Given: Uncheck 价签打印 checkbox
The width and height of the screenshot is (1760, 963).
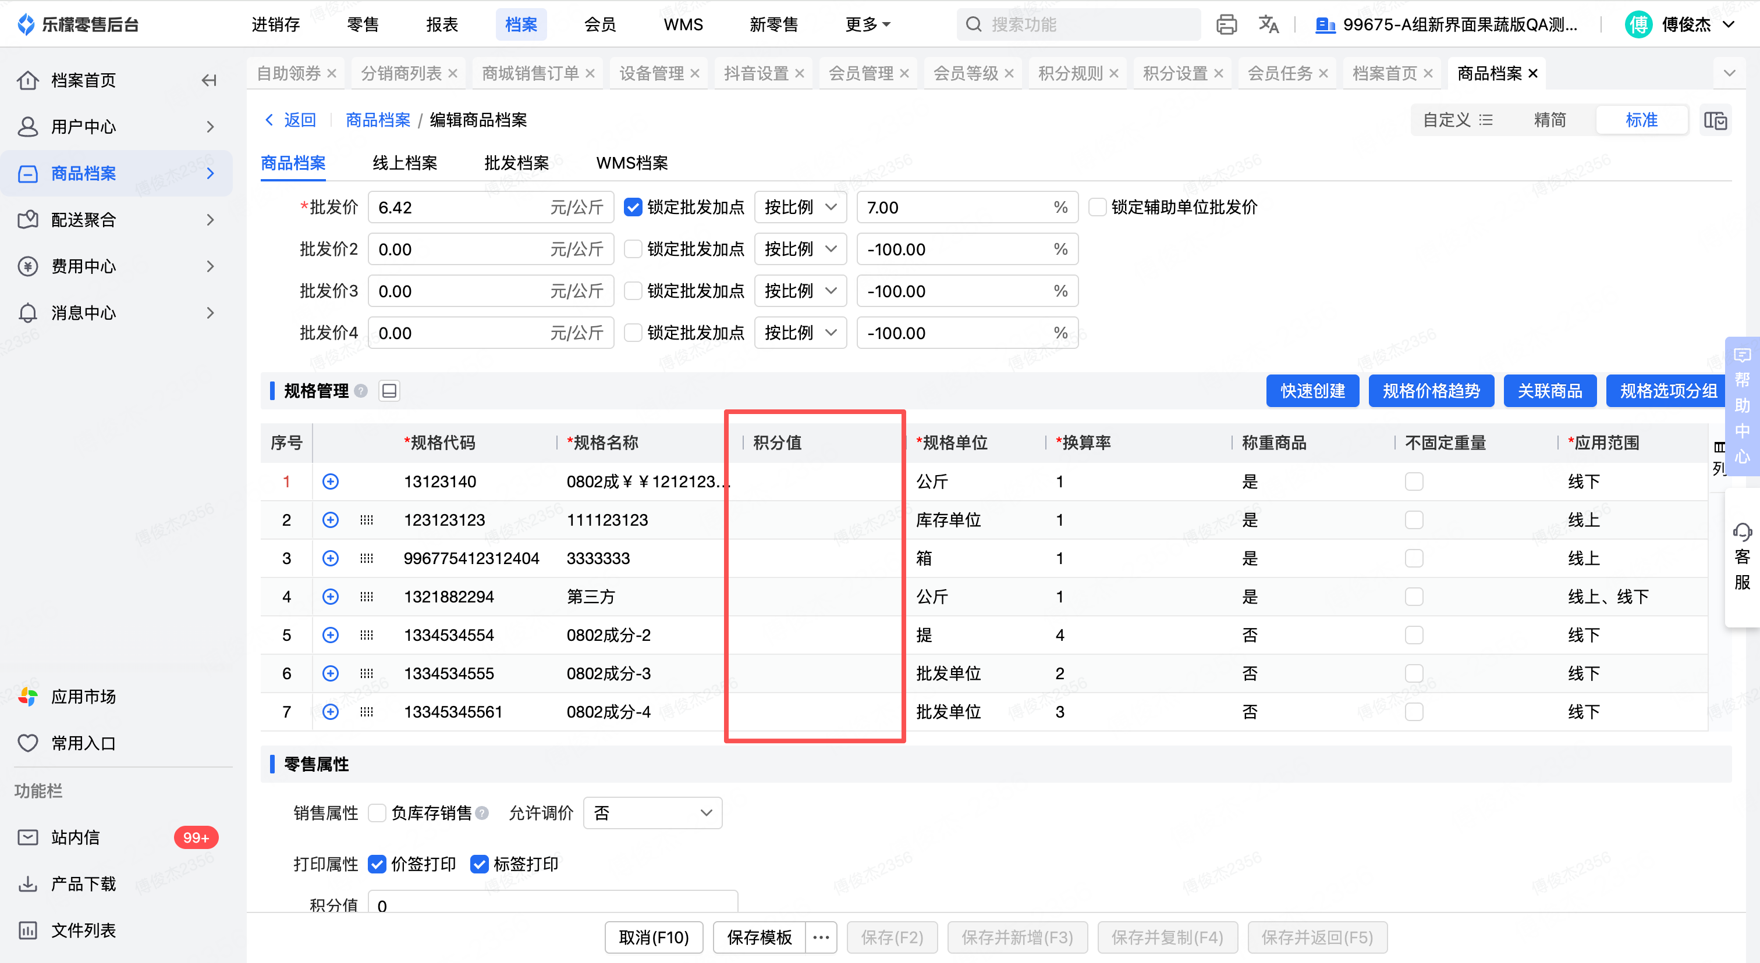Looking at the screenshot, I should pyautogui.click(x=377, y=864).
